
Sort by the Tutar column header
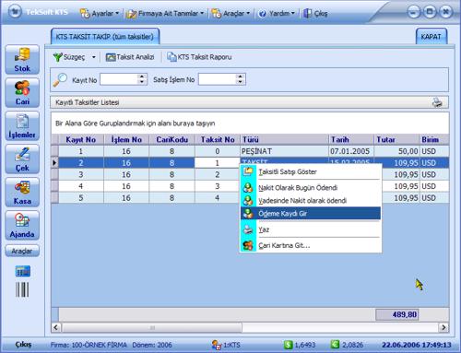(x=396, y=139)
